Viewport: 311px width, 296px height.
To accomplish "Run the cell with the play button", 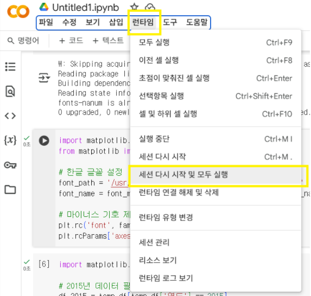I will tap(44, 140).
